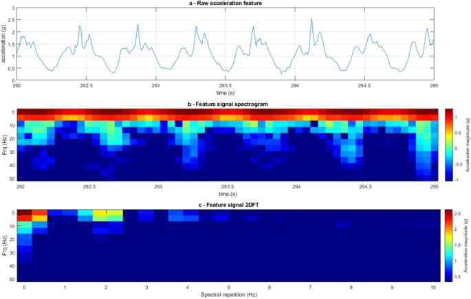Click the red cell at origin of 2DFT plot

24,214
